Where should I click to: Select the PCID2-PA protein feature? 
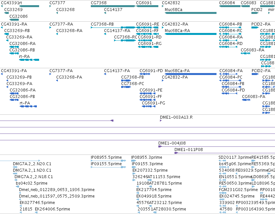click(x=255, y=74)
